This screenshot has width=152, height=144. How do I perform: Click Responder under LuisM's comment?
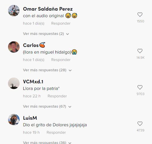pos(56,133)
